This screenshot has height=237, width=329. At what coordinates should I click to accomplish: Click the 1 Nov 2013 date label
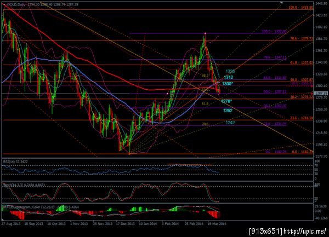pyautogui.click(x=78, y=224)
